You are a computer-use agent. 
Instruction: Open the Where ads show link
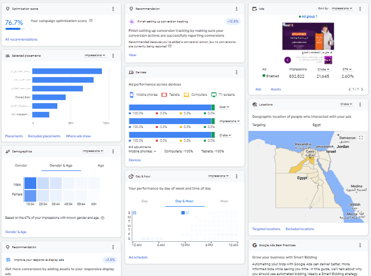[78, 136]
